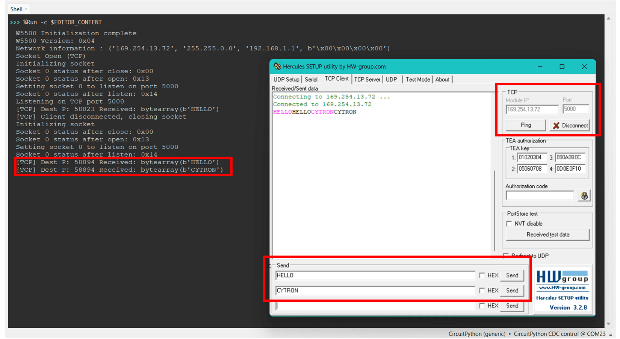Click the Hercules app icon in title bar
Viewport: 620px width, 339px height.
(x=277, y=67)
